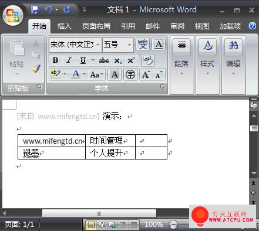Viewport: 259px width, 231px height.
Task: Launch the Clipboard pane from 剪贴板 group
Action: point(39,87)
